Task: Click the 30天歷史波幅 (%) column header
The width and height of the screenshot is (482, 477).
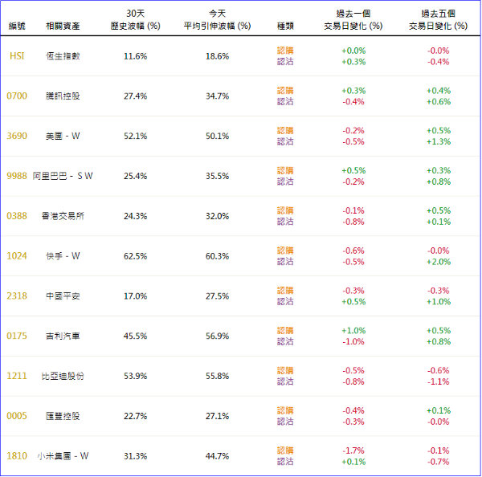Action: pyautogui.click(x=135, y=19)
